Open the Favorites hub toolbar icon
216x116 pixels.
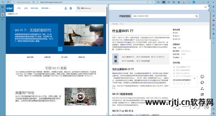coord(169,2)
